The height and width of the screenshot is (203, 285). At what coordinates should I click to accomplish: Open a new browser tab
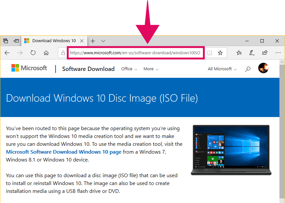point(93,41)
